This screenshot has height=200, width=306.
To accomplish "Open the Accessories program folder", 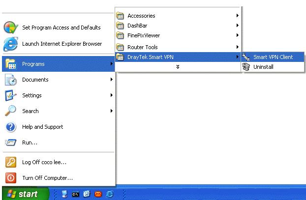I will coord(141,16).
